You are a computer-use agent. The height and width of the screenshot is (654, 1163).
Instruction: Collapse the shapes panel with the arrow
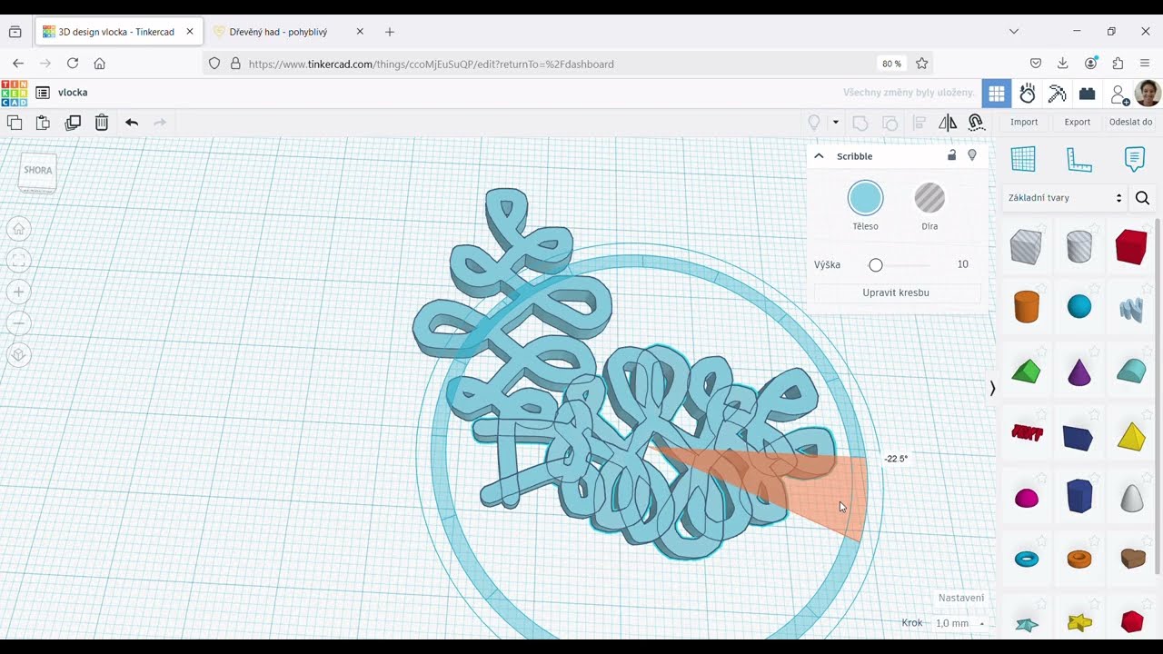click(x=992, y=388)
